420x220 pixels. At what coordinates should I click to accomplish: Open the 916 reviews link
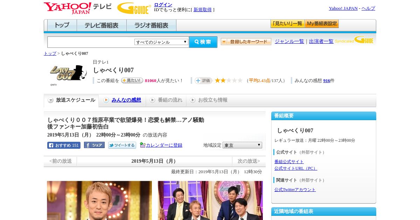(327, 81)
